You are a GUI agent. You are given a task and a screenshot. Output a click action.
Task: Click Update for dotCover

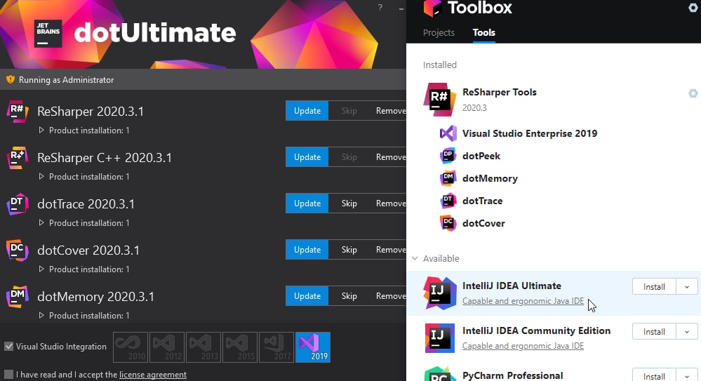pyautogui.click(x=307, y=250)
